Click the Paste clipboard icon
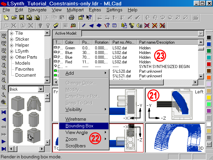Viewport: 213px width, 160px height. 62,17
